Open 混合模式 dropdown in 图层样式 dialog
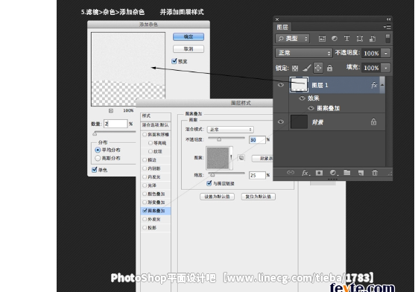Viewport: 415px width, 292px height. (x=230, y=130)
